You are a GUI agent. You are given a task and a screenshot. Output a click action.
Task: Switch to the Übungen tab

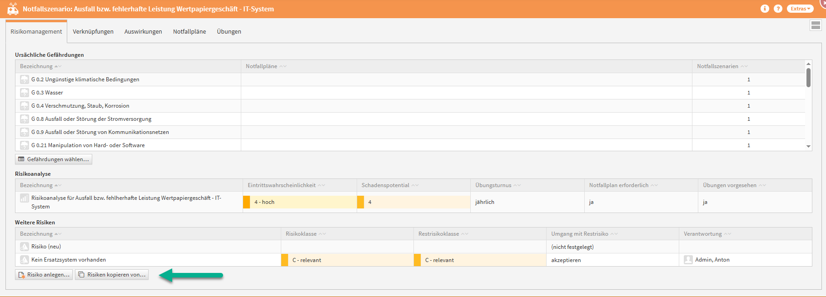coord(229,31)
